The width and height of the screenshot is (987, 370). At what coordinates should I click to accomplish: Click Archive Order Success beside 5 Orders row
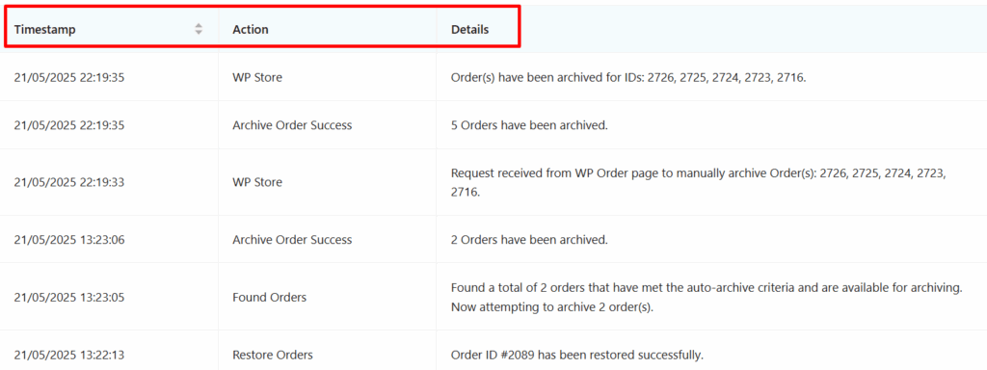point(292,125)
